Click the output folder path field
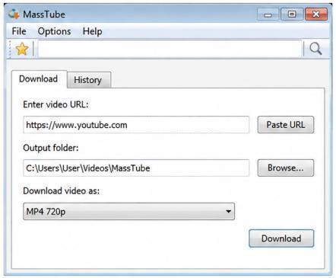The image size is (336, 278). click(x=136, y=168)
